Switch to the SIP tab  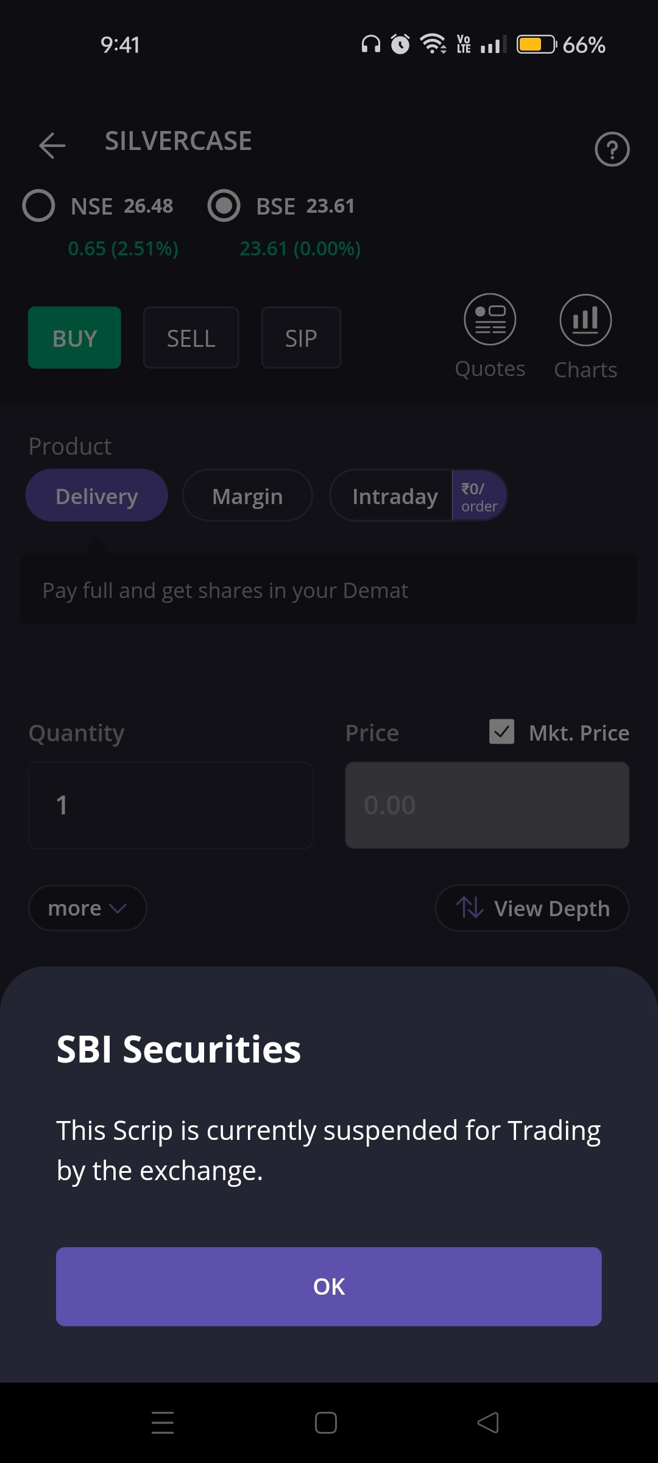(x=301, y=338)
